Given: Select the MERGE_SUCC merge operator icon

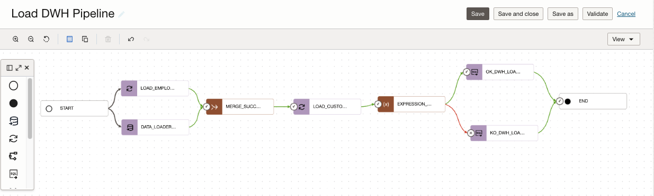Looking at the screenshot, I should coord(214,106).
